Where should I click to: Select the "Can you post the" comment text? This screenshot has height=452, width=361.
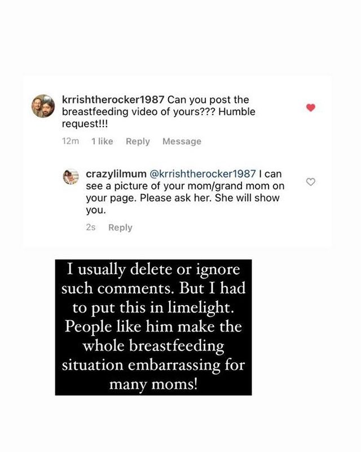click(x=208, y=100)
